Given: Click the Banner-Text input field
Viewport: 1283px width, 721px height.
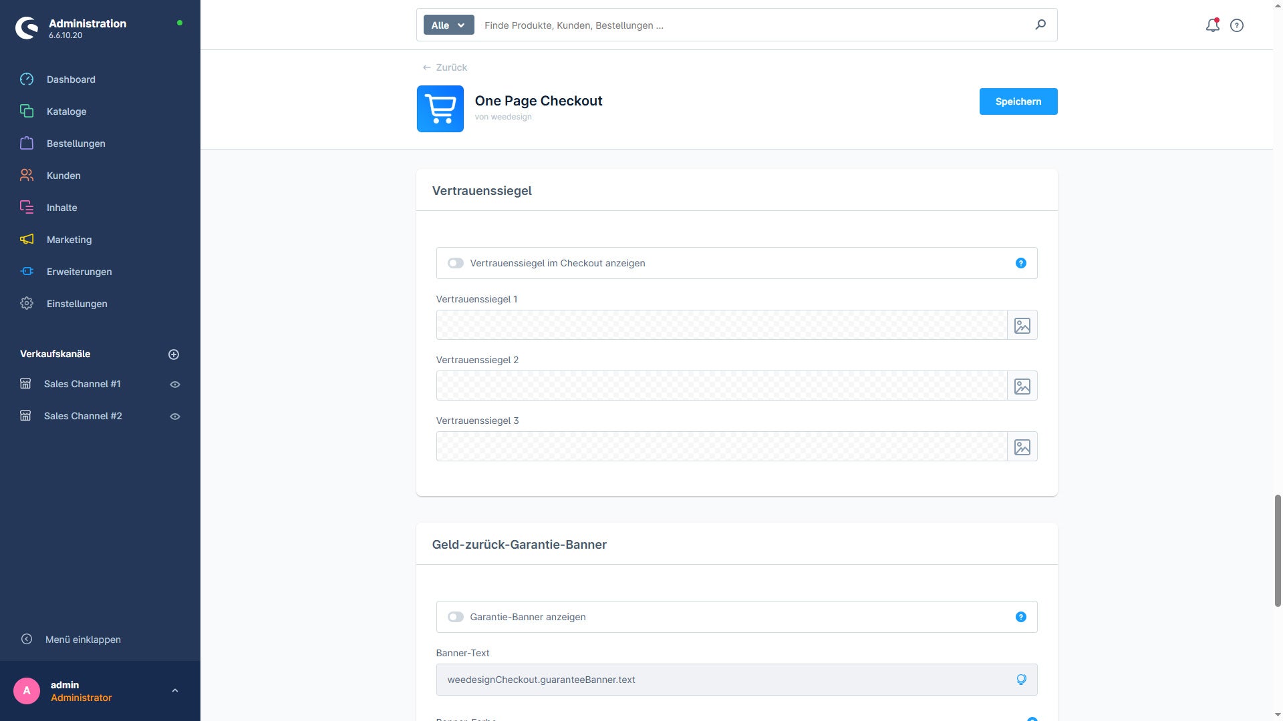Looking at the screenshot, I should (736, 680).
